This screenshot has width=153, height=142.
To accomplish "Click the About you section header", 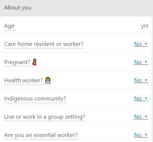I will (x=18, y=8).
